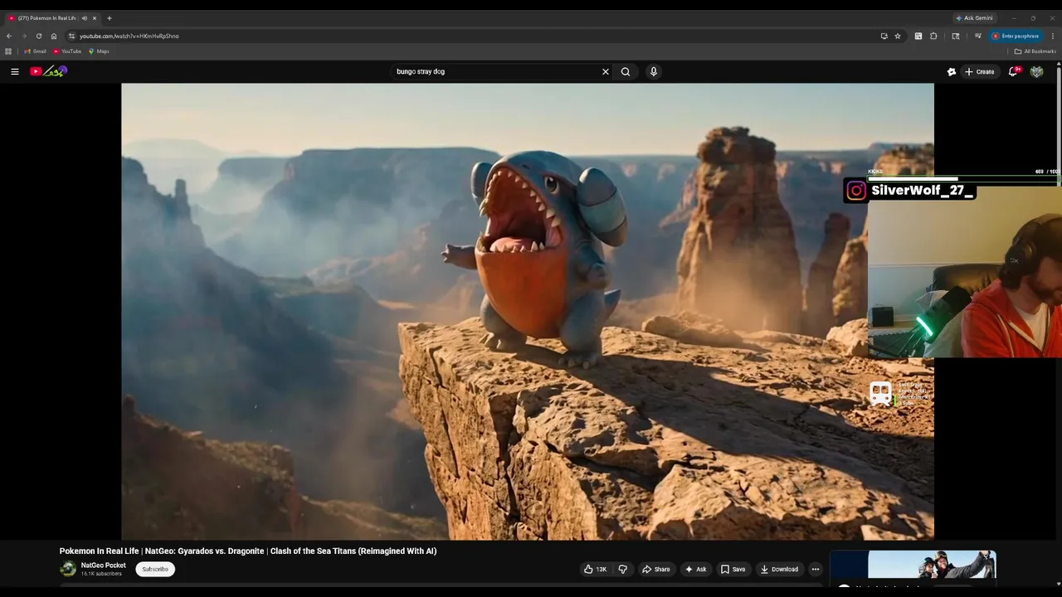This screenshot has width=1062, height=597.
Task: Open the Ask Gemini button
Action: coord(974,17)
